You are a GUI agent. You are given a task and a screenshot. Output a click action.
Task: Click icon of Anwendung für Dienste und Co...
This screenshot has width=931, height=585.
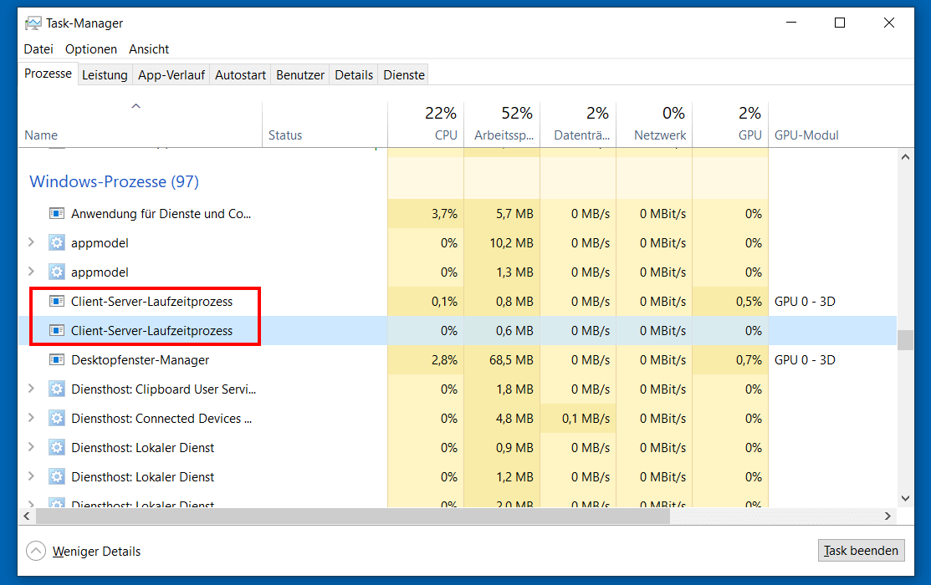(x=56, y=214)
